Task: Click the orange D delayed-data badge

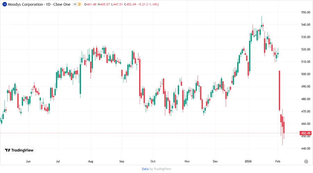Action: coord(79,4)
